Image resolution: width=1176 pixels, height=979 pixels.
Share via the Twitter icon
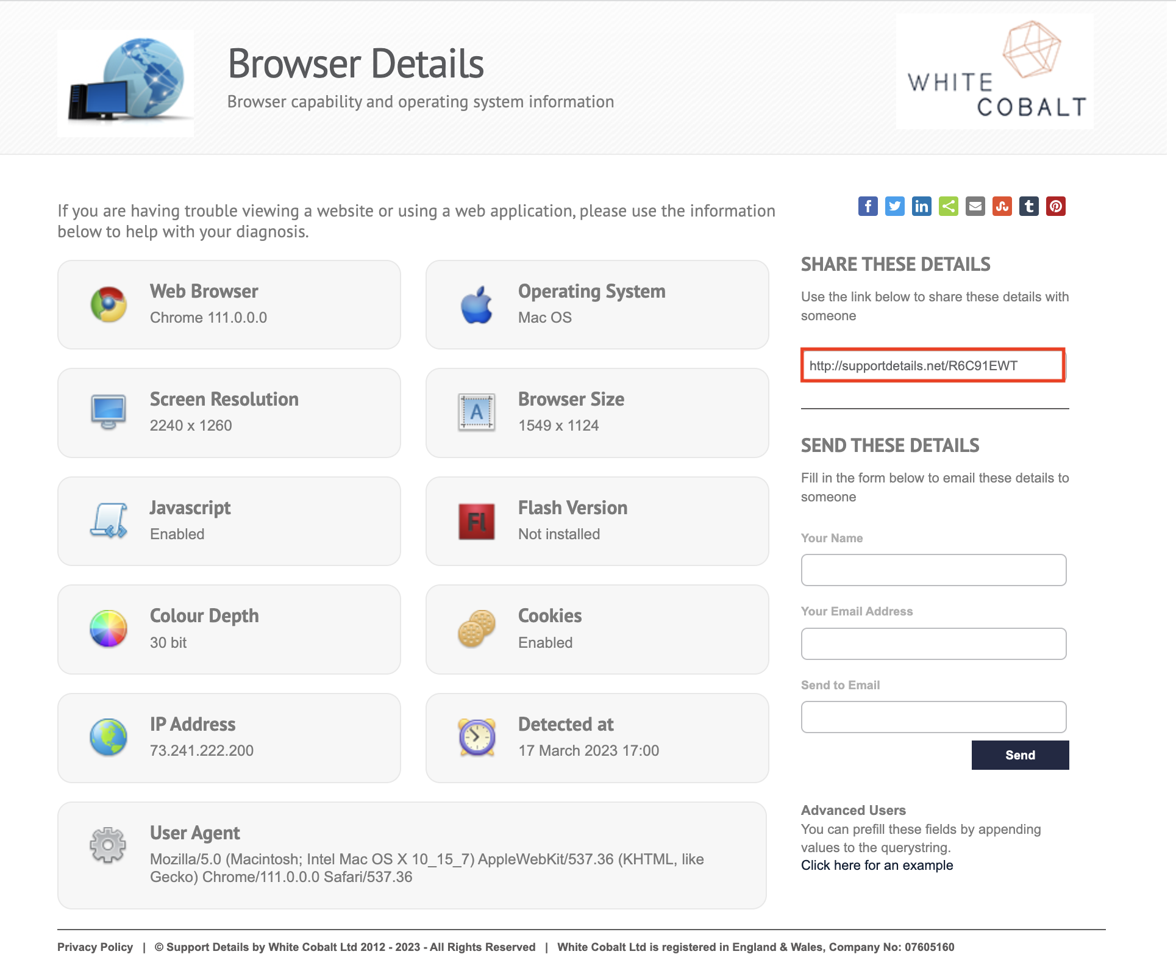point(894,206)
